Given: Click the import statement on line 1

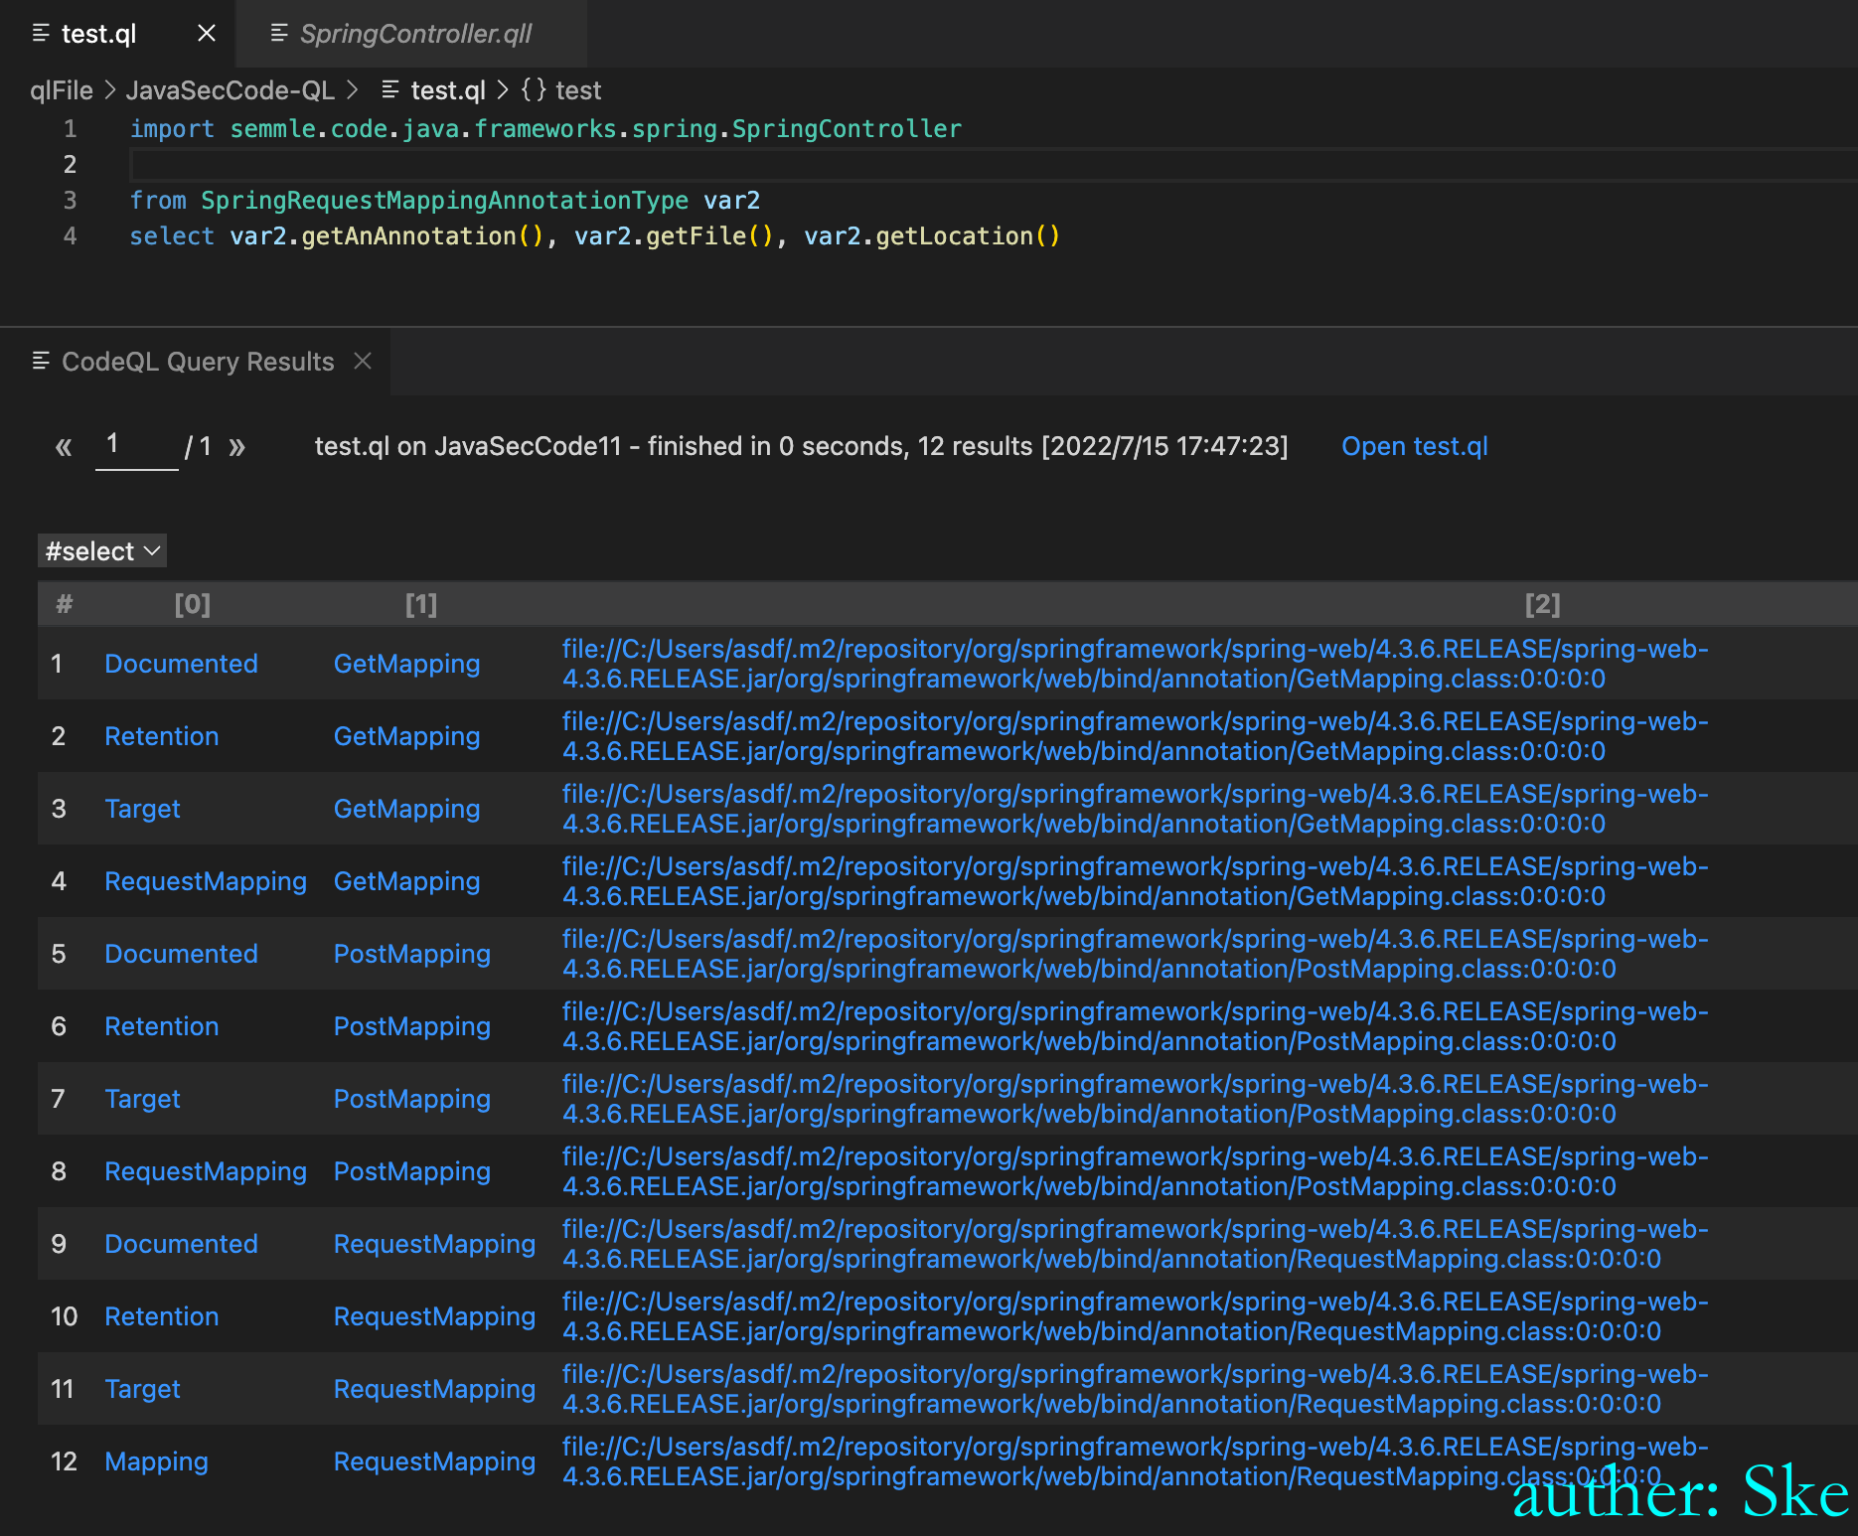Looking at the screenshot, I should 545,129.
